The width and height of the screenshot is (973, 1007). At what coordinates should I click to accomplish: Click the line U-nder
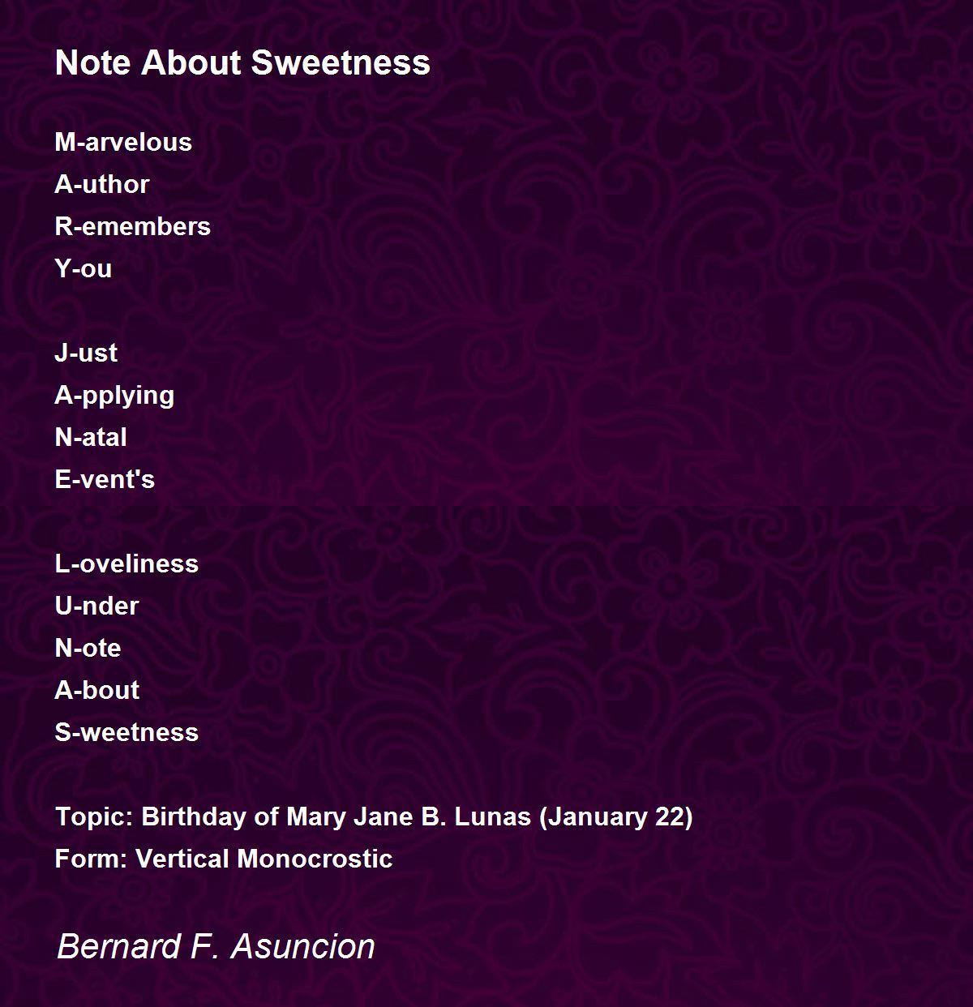point(96,606)
